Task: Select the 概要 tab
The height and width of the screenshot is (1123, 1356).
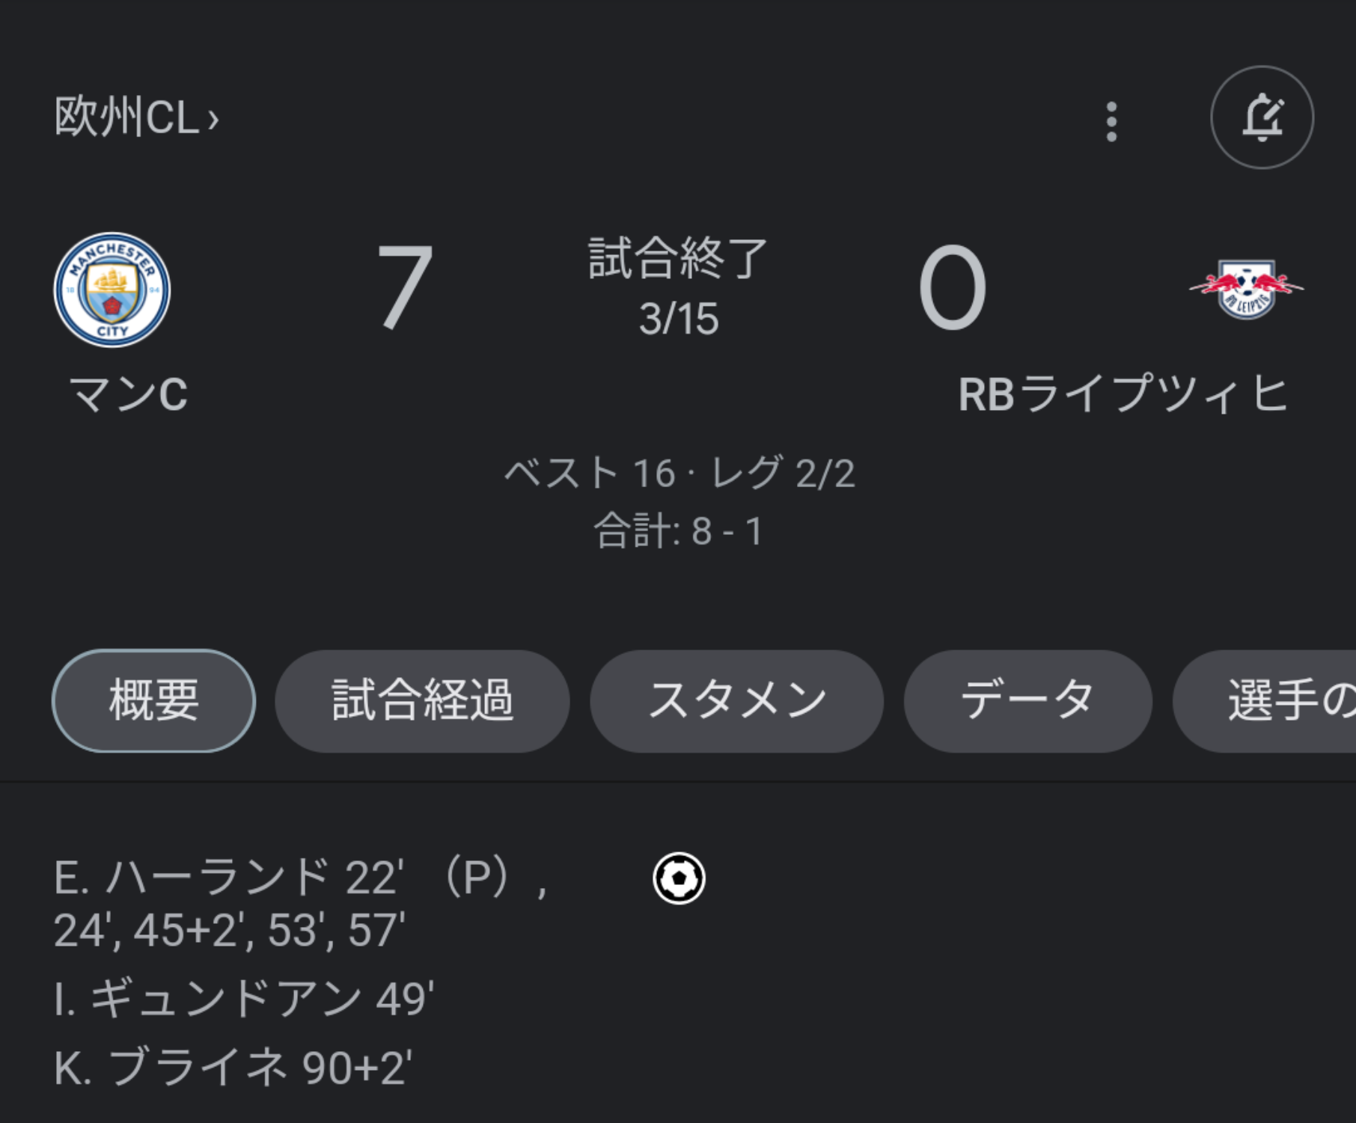Action: tap(153, 700)
